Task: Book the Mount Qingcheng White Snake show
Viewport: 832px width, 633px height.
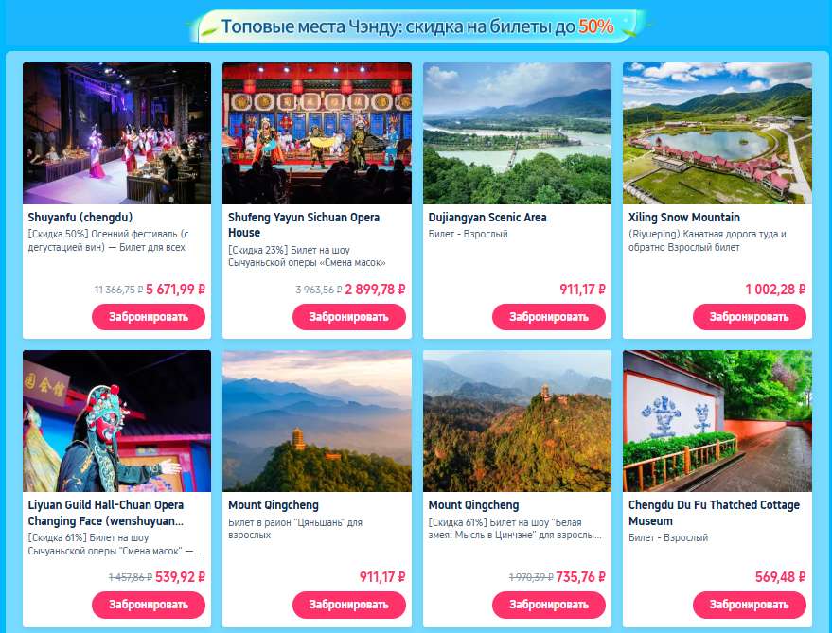Action: [x=549, y=605]
